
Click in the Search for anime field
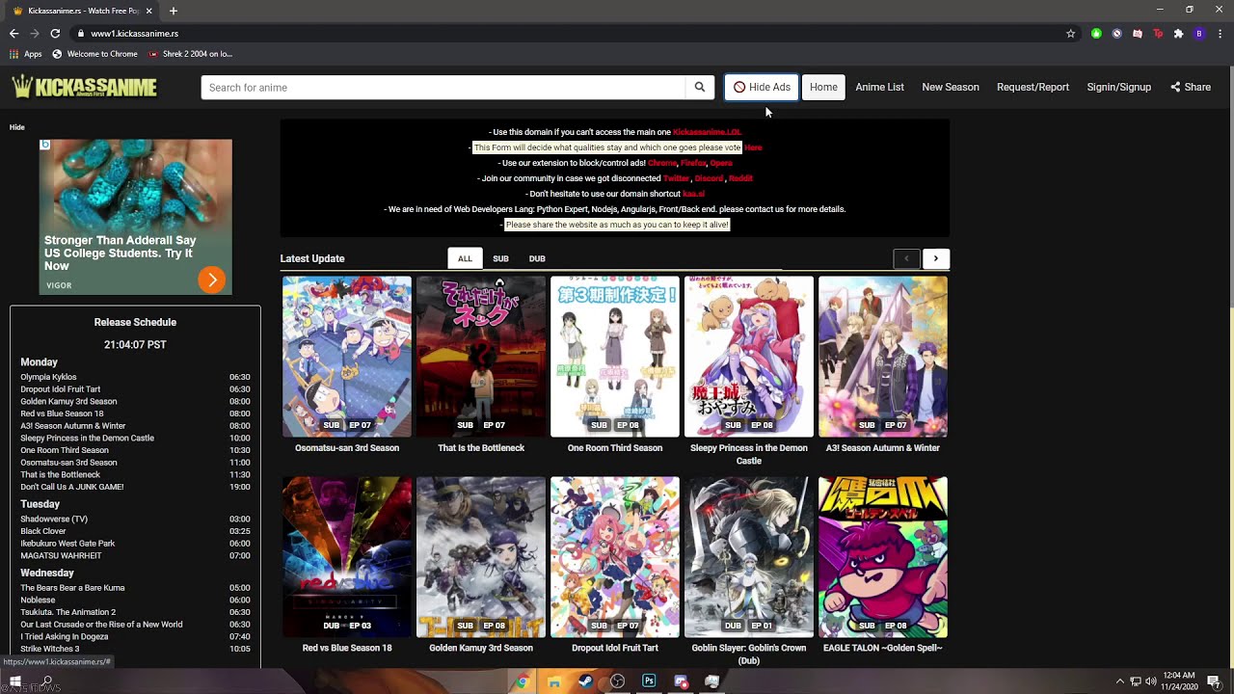pos(443,87)
